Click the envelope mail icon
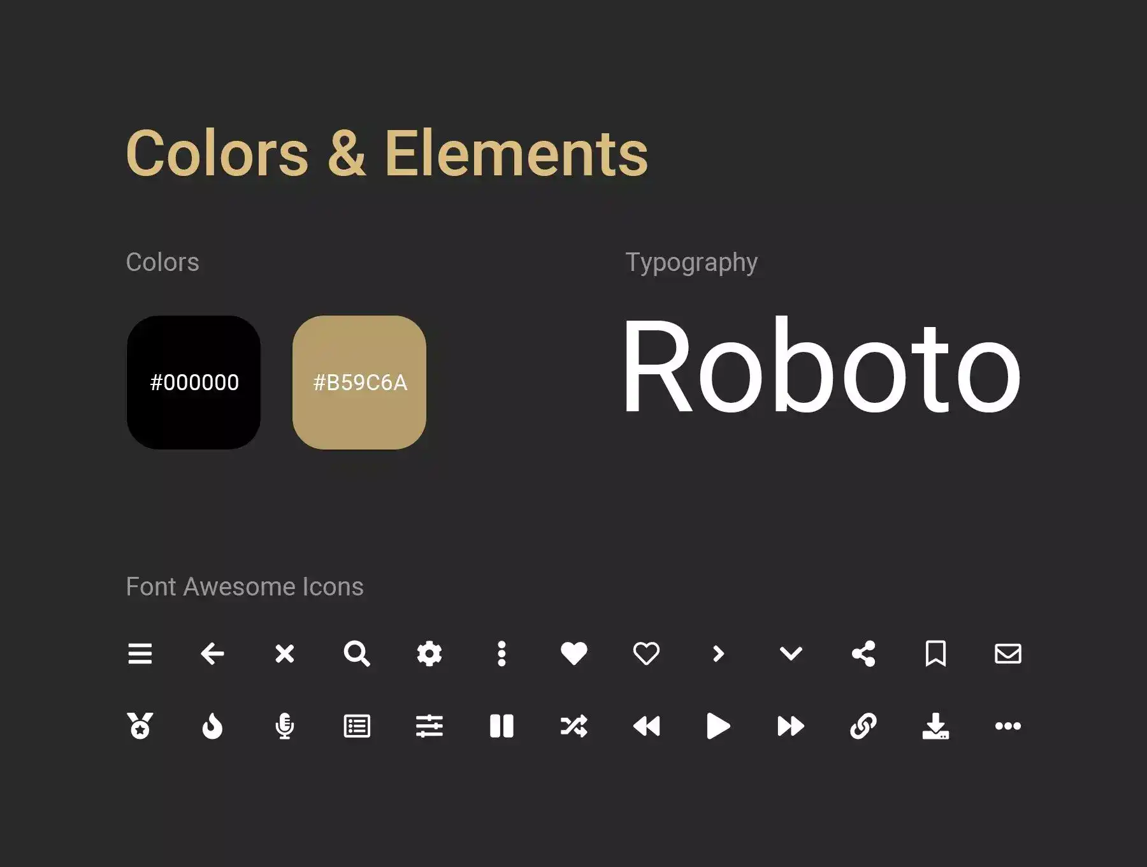 [x=1008, y=653]
